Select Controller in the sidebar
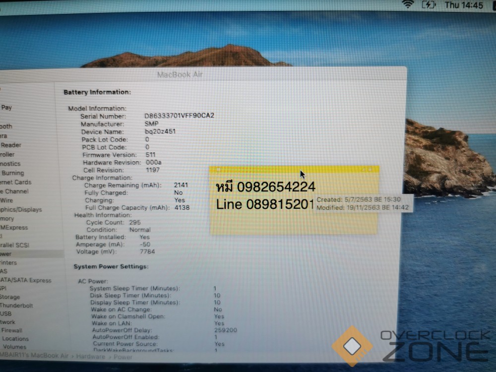The image size is (496, 372). click(x=7, y=154)
